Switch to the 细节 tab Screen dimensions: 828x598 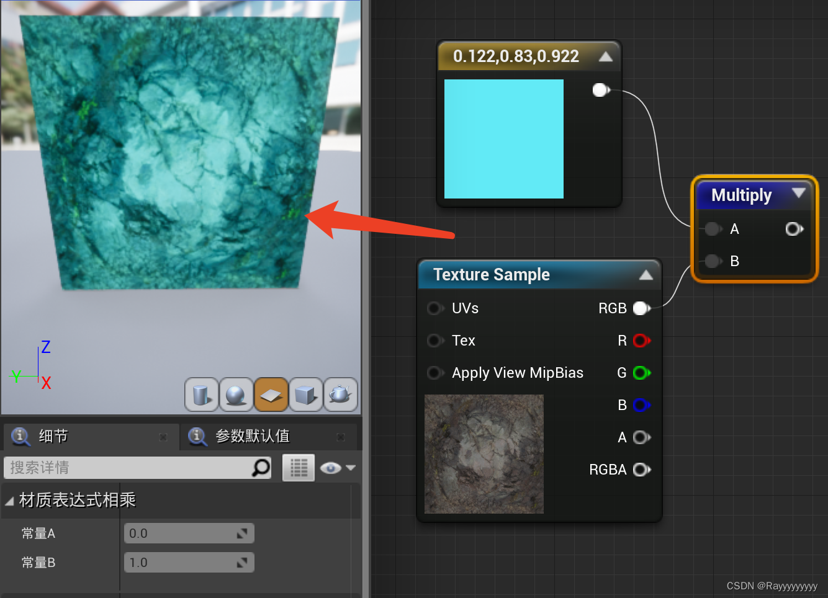coord(53,437)
